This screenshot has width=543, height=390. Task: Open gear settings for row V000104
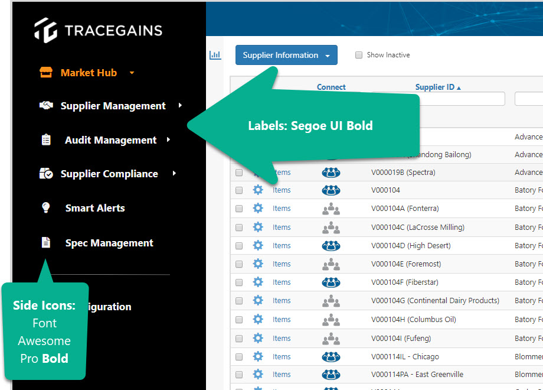pyautogui.click(x=258, y=190)
